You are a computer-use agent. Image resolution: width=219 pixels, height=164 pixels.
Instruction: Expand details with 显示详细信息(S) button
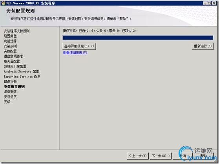pos(79,46)
